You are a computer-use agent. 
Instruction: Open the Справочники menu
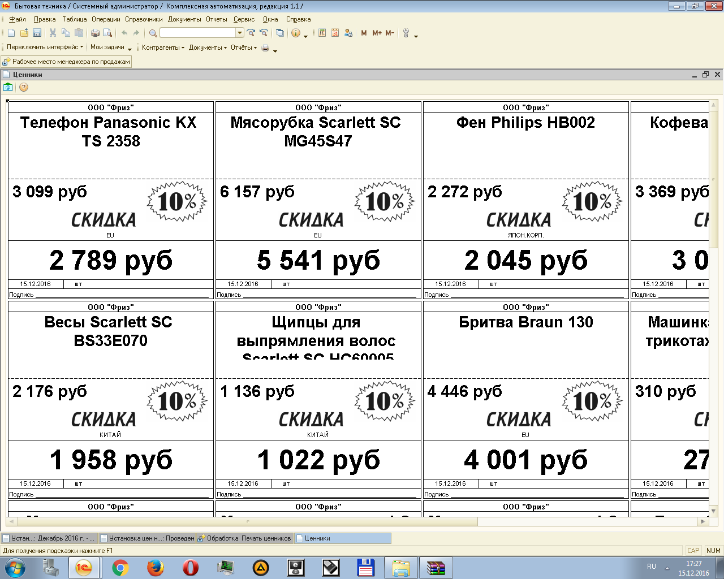(x=144, y=19)
